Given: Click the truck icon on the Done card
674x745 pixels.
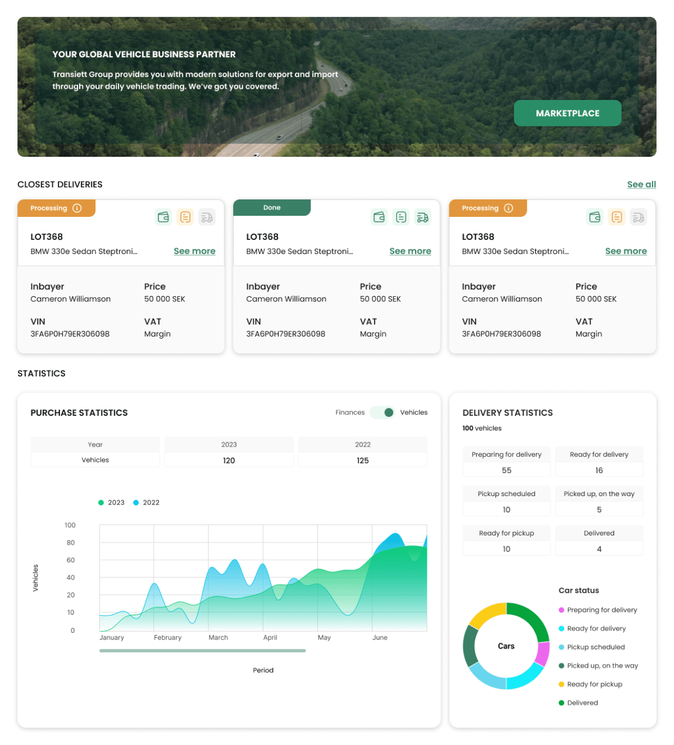Looking at the screenshot, I should pos(423,217).
